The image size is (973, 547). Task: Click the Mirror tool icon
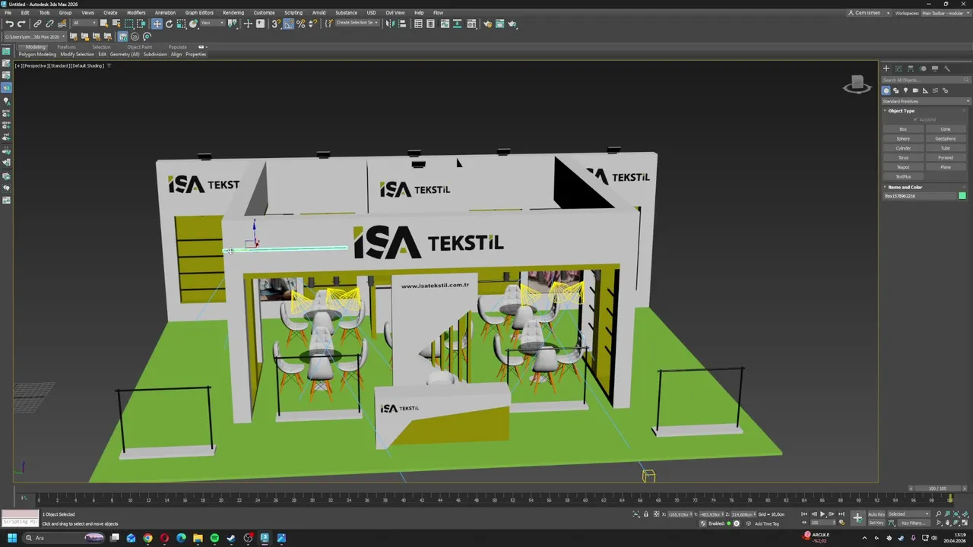coord(390,24)
